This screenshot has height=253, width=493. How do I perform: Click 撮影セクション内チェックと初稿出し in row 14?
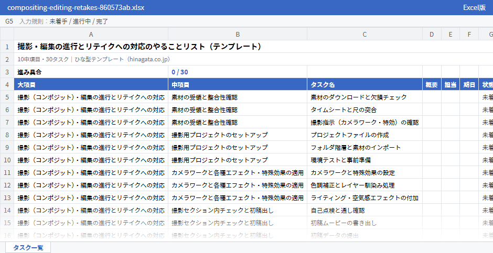238,210
